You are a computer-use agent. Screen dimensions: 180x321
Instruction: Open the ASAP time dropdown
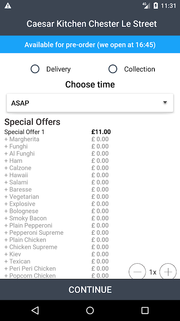(90, 103)
